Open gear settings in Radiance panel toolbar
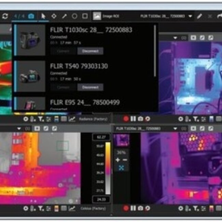The image size is (222, 222). point(26,119)
